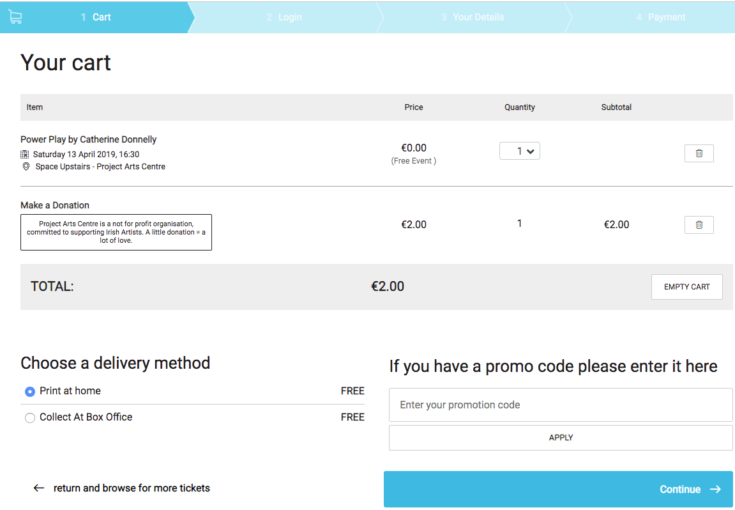Select the Cart step tab
This screenshot has height=510, width=735.
[96, 17]
